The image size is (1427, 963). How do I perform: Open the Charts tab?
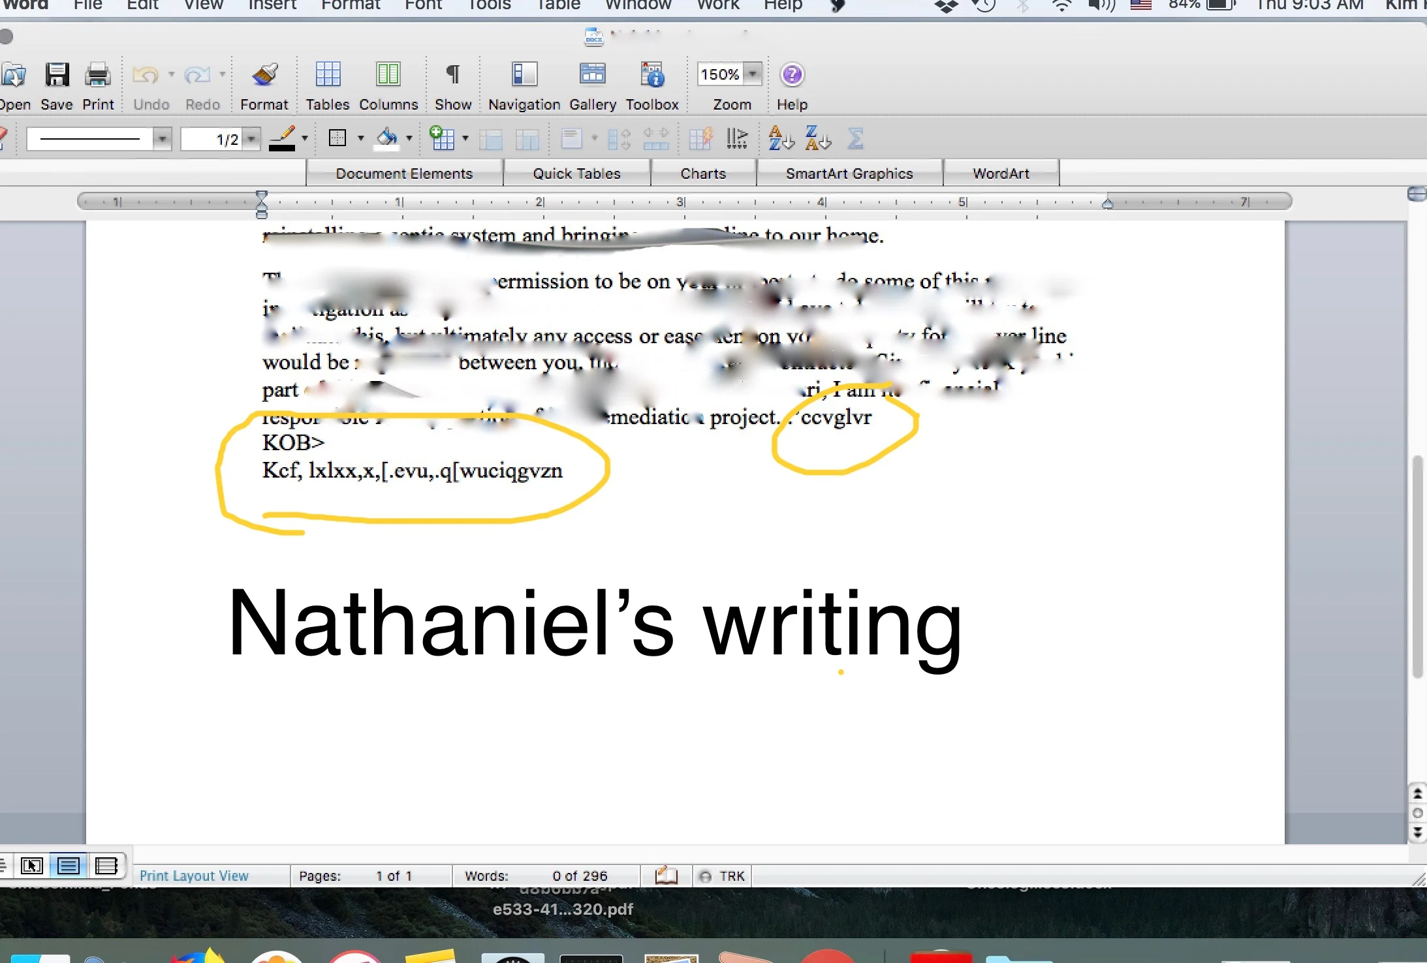tap(703, 174)
